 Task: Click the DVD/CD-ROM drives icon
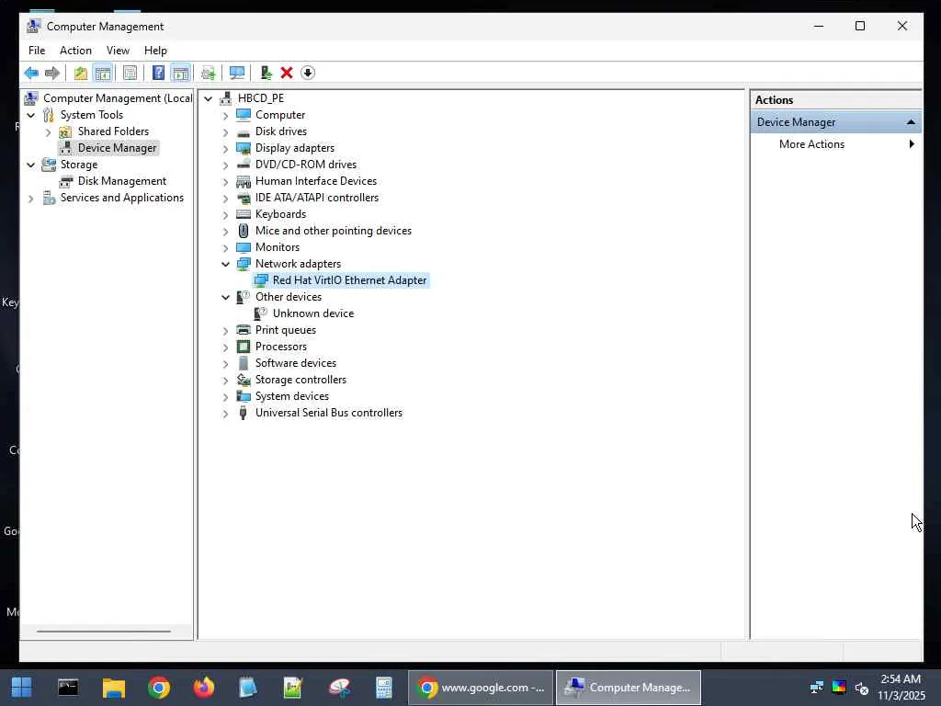243,165
